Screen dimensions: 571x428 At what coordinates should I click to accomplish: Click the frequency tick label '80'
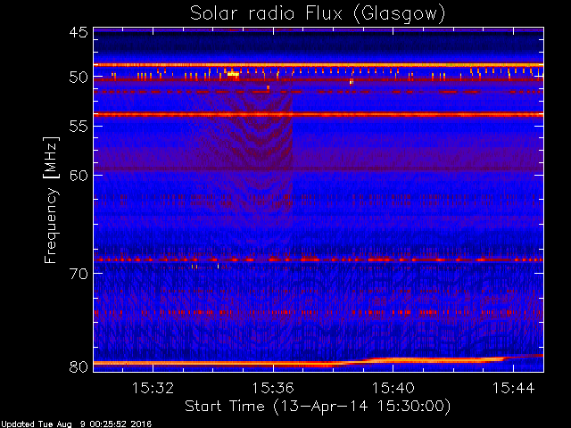tap(79, 366)
